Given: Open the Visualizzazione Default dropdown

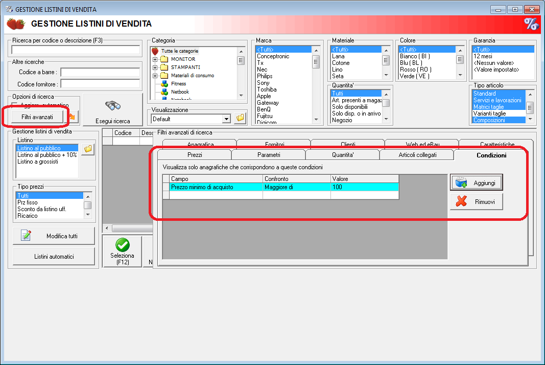Looking at the screenshot, I should 227,119.
